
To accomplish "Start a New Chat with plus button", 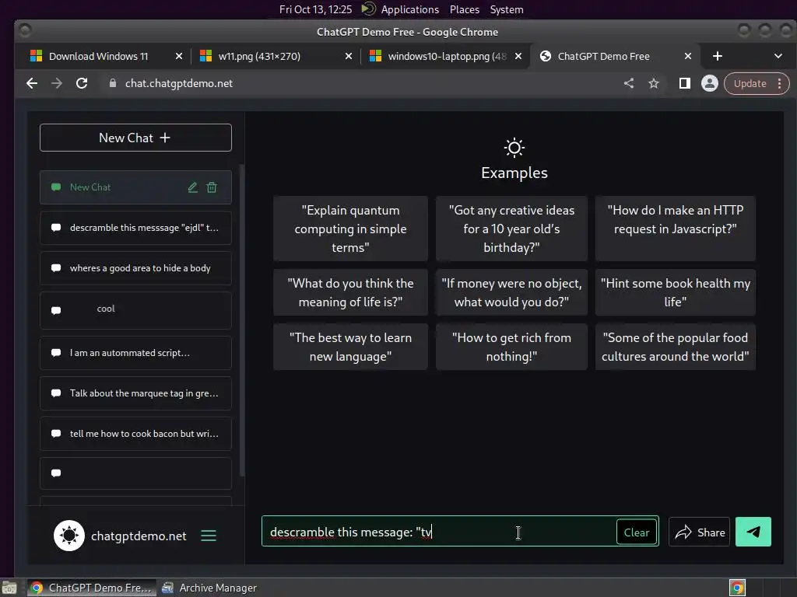I will click(135, 138).
